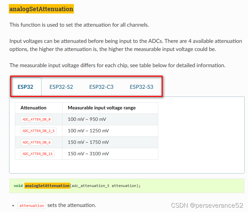Click the line starting 'options, the higher the attenuation'
The image size is (248, 212).
(x=113, y=49)
